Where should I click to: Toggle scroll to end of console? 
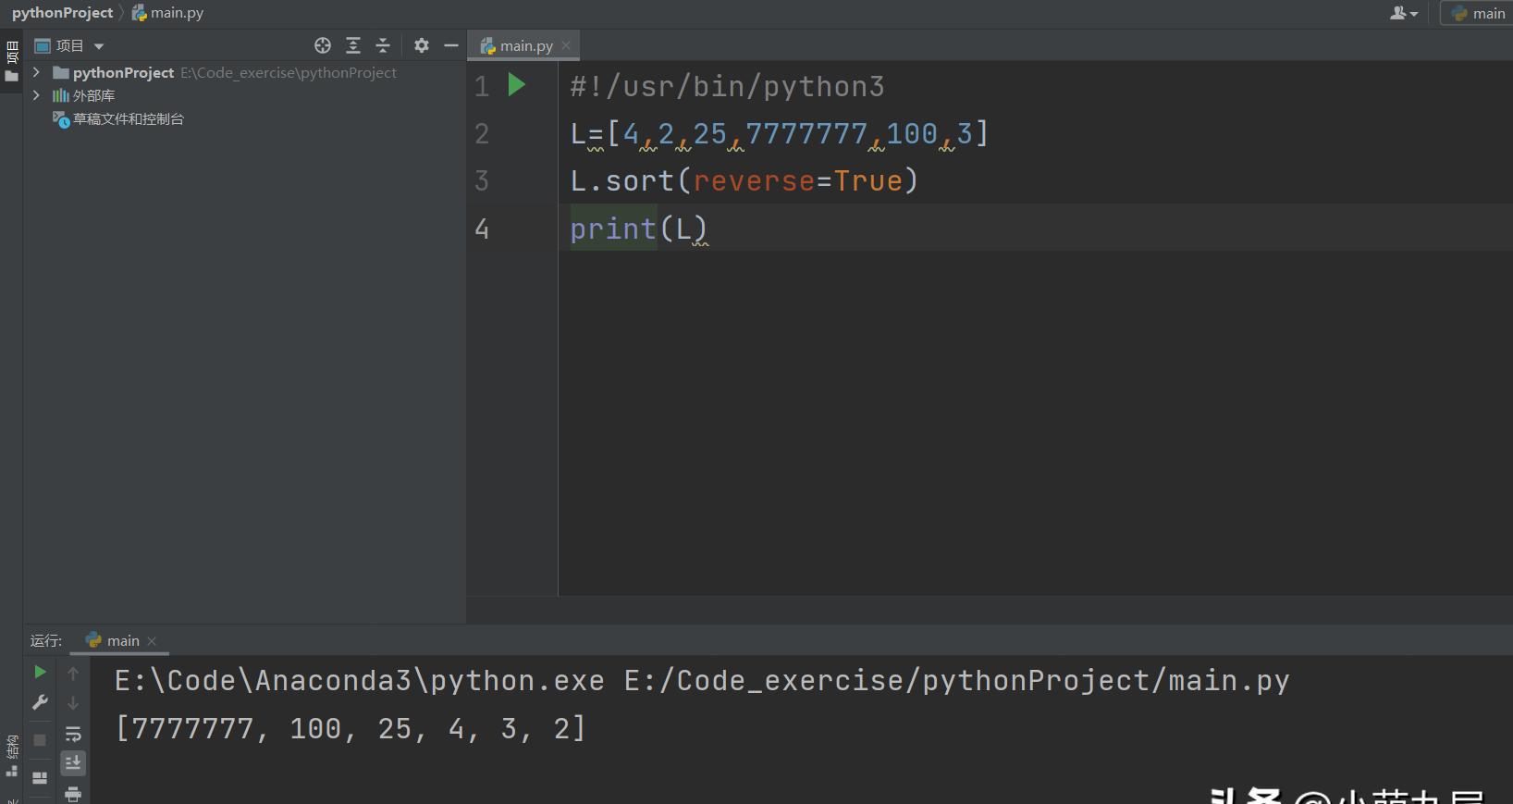[73, 763]
